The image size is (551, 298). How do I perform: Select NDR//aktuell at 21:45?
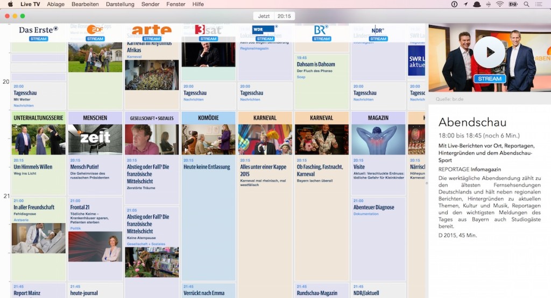(378, 290)
